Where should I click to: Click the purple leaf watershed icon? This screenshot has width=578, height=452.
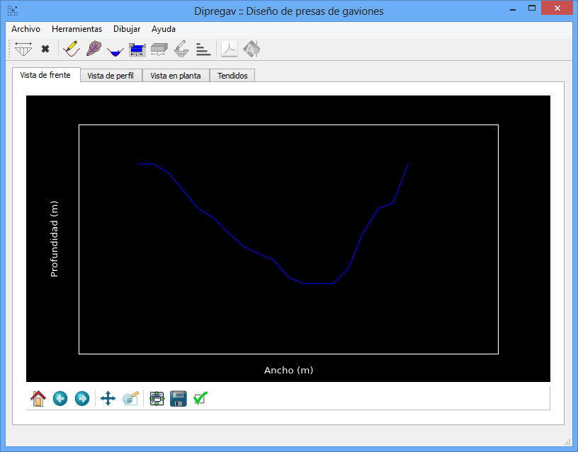coord(93,50)
